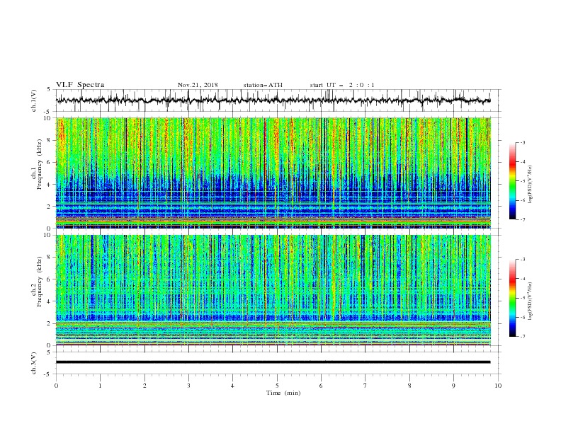The height and width of the screenshot is (433, 561).
Task: Click time axis tick label "0"
Action: (x=56, y=386)
